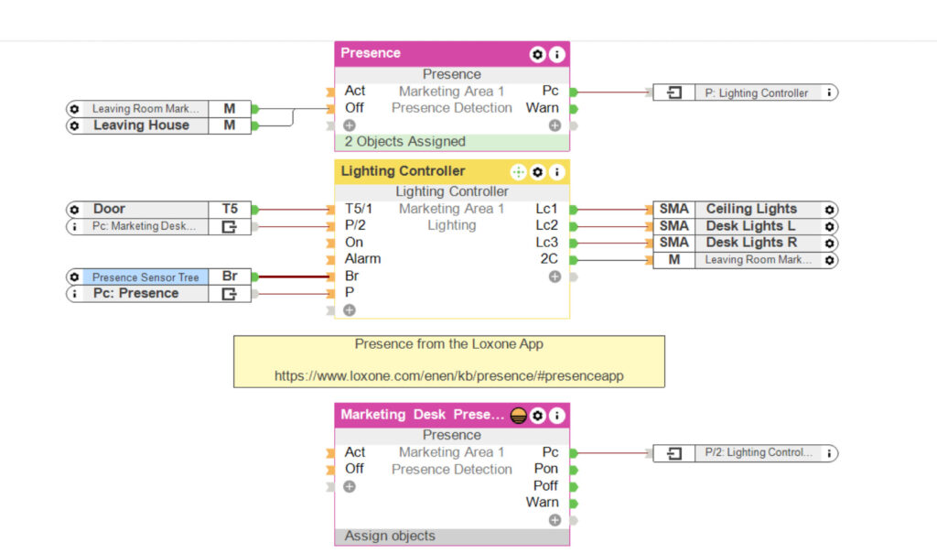
Task: Click gear icon on Ceiling Lights output
Action: click(829, 210)
